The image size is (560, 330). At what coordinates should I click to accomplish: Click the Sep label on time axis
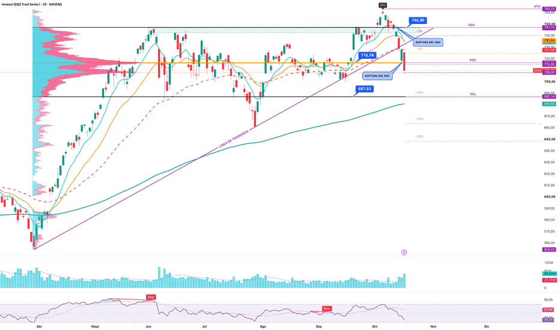point(319,326)
